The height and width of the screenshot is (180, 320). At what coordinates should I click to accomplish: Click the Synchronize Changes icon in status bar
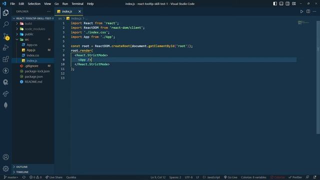[x=24, y=177]
